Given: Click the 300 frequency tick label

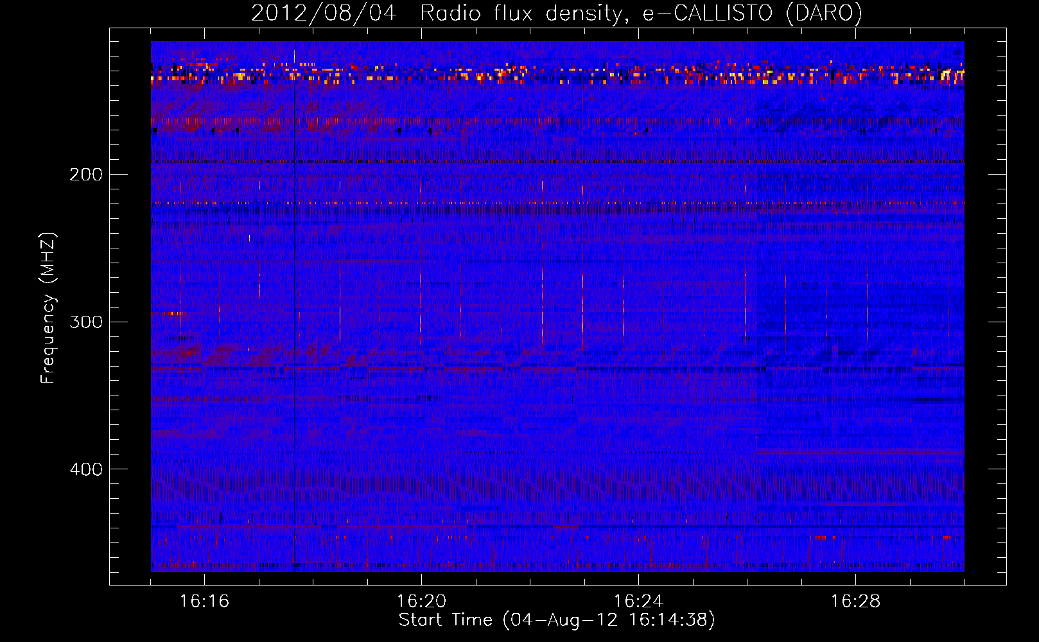Looking at the screenshot, I should coord(86,322).
